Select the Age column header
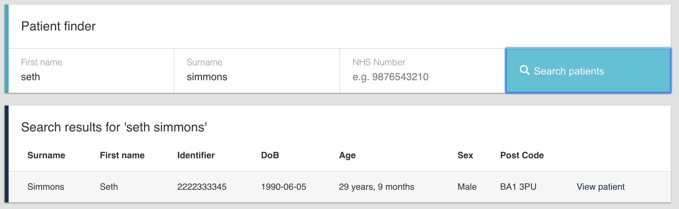 347,155
